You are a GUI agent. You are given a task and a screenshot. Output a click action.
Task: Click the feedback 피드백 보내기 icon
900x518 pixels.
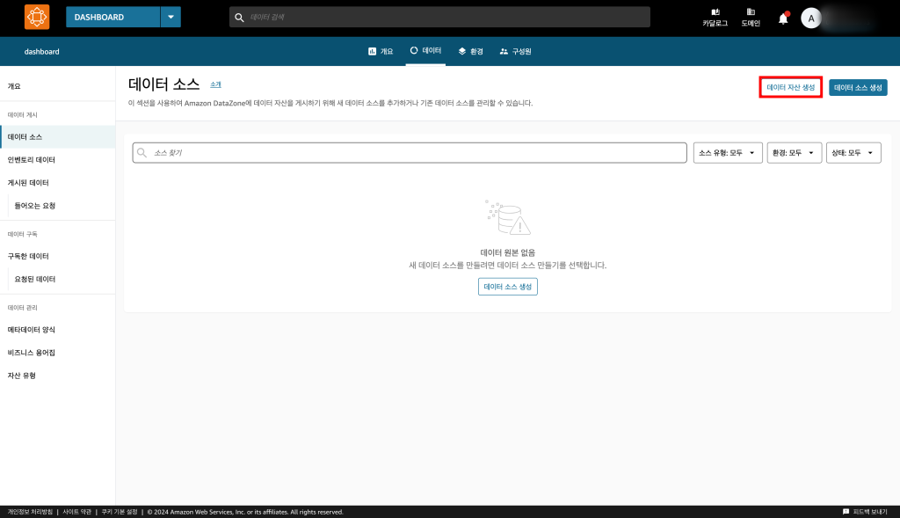[846, 512]
